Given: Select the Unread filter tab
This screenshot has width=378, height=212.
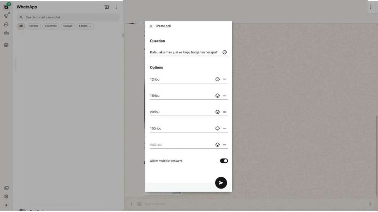Looking at the screenshot, I should click(x=34, y=26).
